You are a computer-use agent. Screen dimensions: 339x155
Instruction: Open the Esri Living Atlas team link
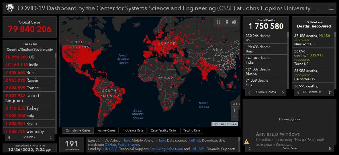pos(167,149)
